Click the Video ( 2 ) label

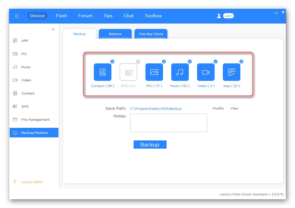pyautogui.click(x=206, y=86)
